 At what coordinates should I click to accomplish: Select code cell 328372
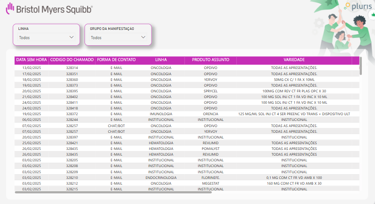click(x=72, y=114)
